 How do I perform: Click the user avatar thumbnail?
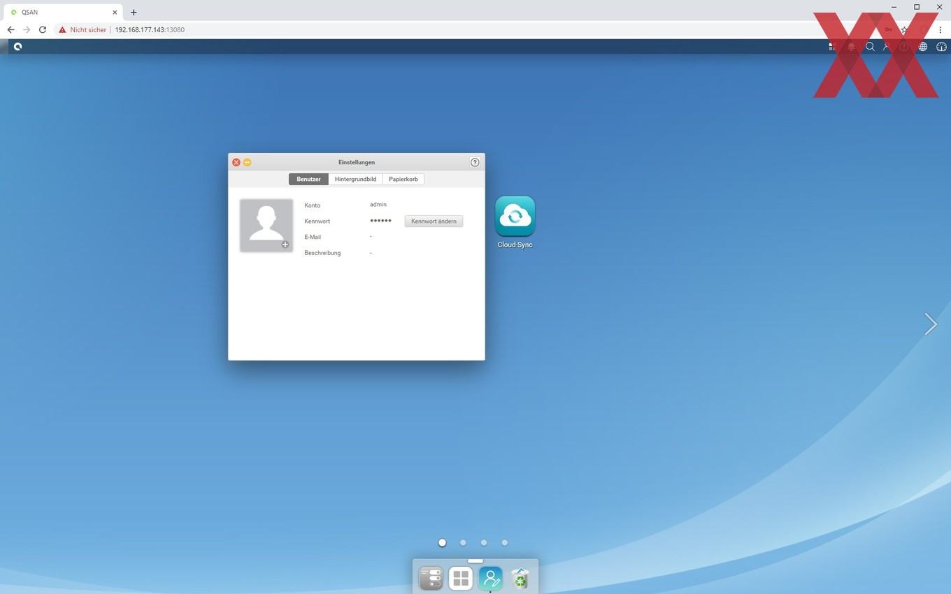266,225
